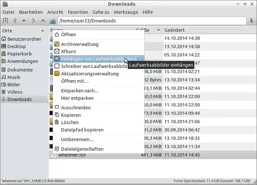Go forward with the right arrow

(x=33, y=21)
